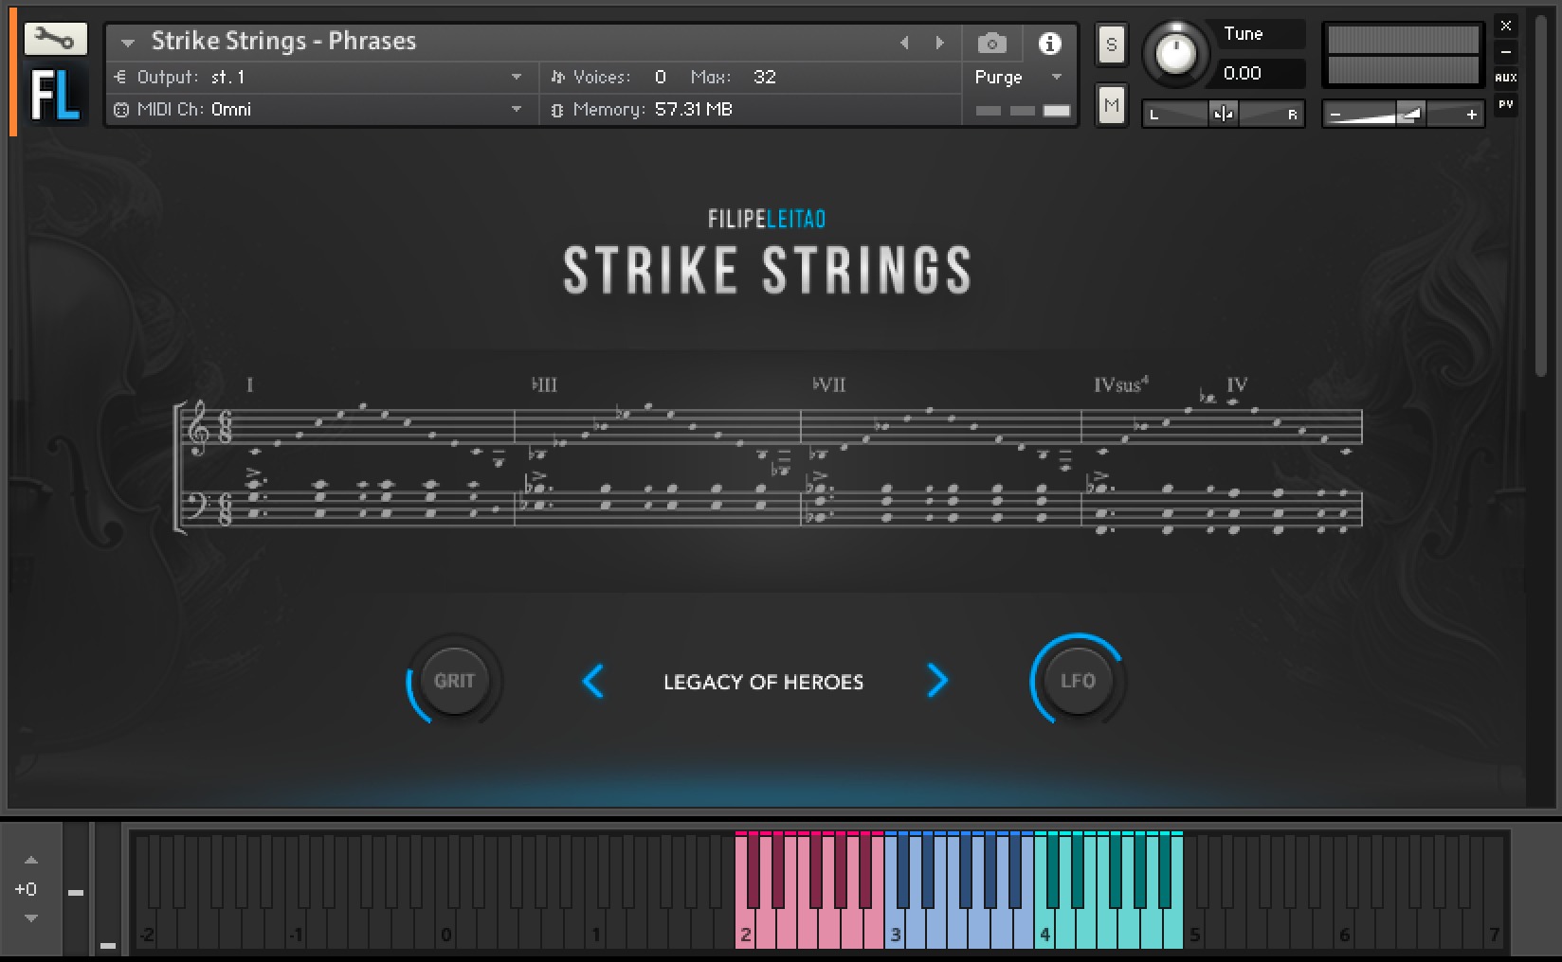This screenshot has width=1562, height=962.
Task: Click the PV performance view icon
Action: (1506, 106)
